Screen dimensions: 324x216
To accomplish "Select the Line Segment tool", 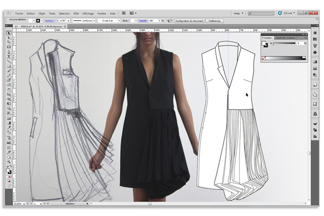I will (x=9, y=61).
